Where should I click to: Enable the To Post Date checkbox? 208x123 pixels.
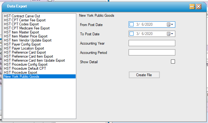(131, 34)
